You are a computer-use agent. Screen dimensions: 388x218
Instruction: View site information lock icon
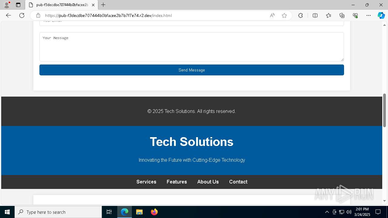pyautogui.click(x=38, y=15)
